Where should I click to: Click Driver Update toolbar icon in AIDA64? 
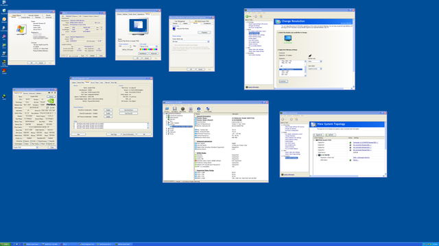pyautogui.click(x=208, y=109)
